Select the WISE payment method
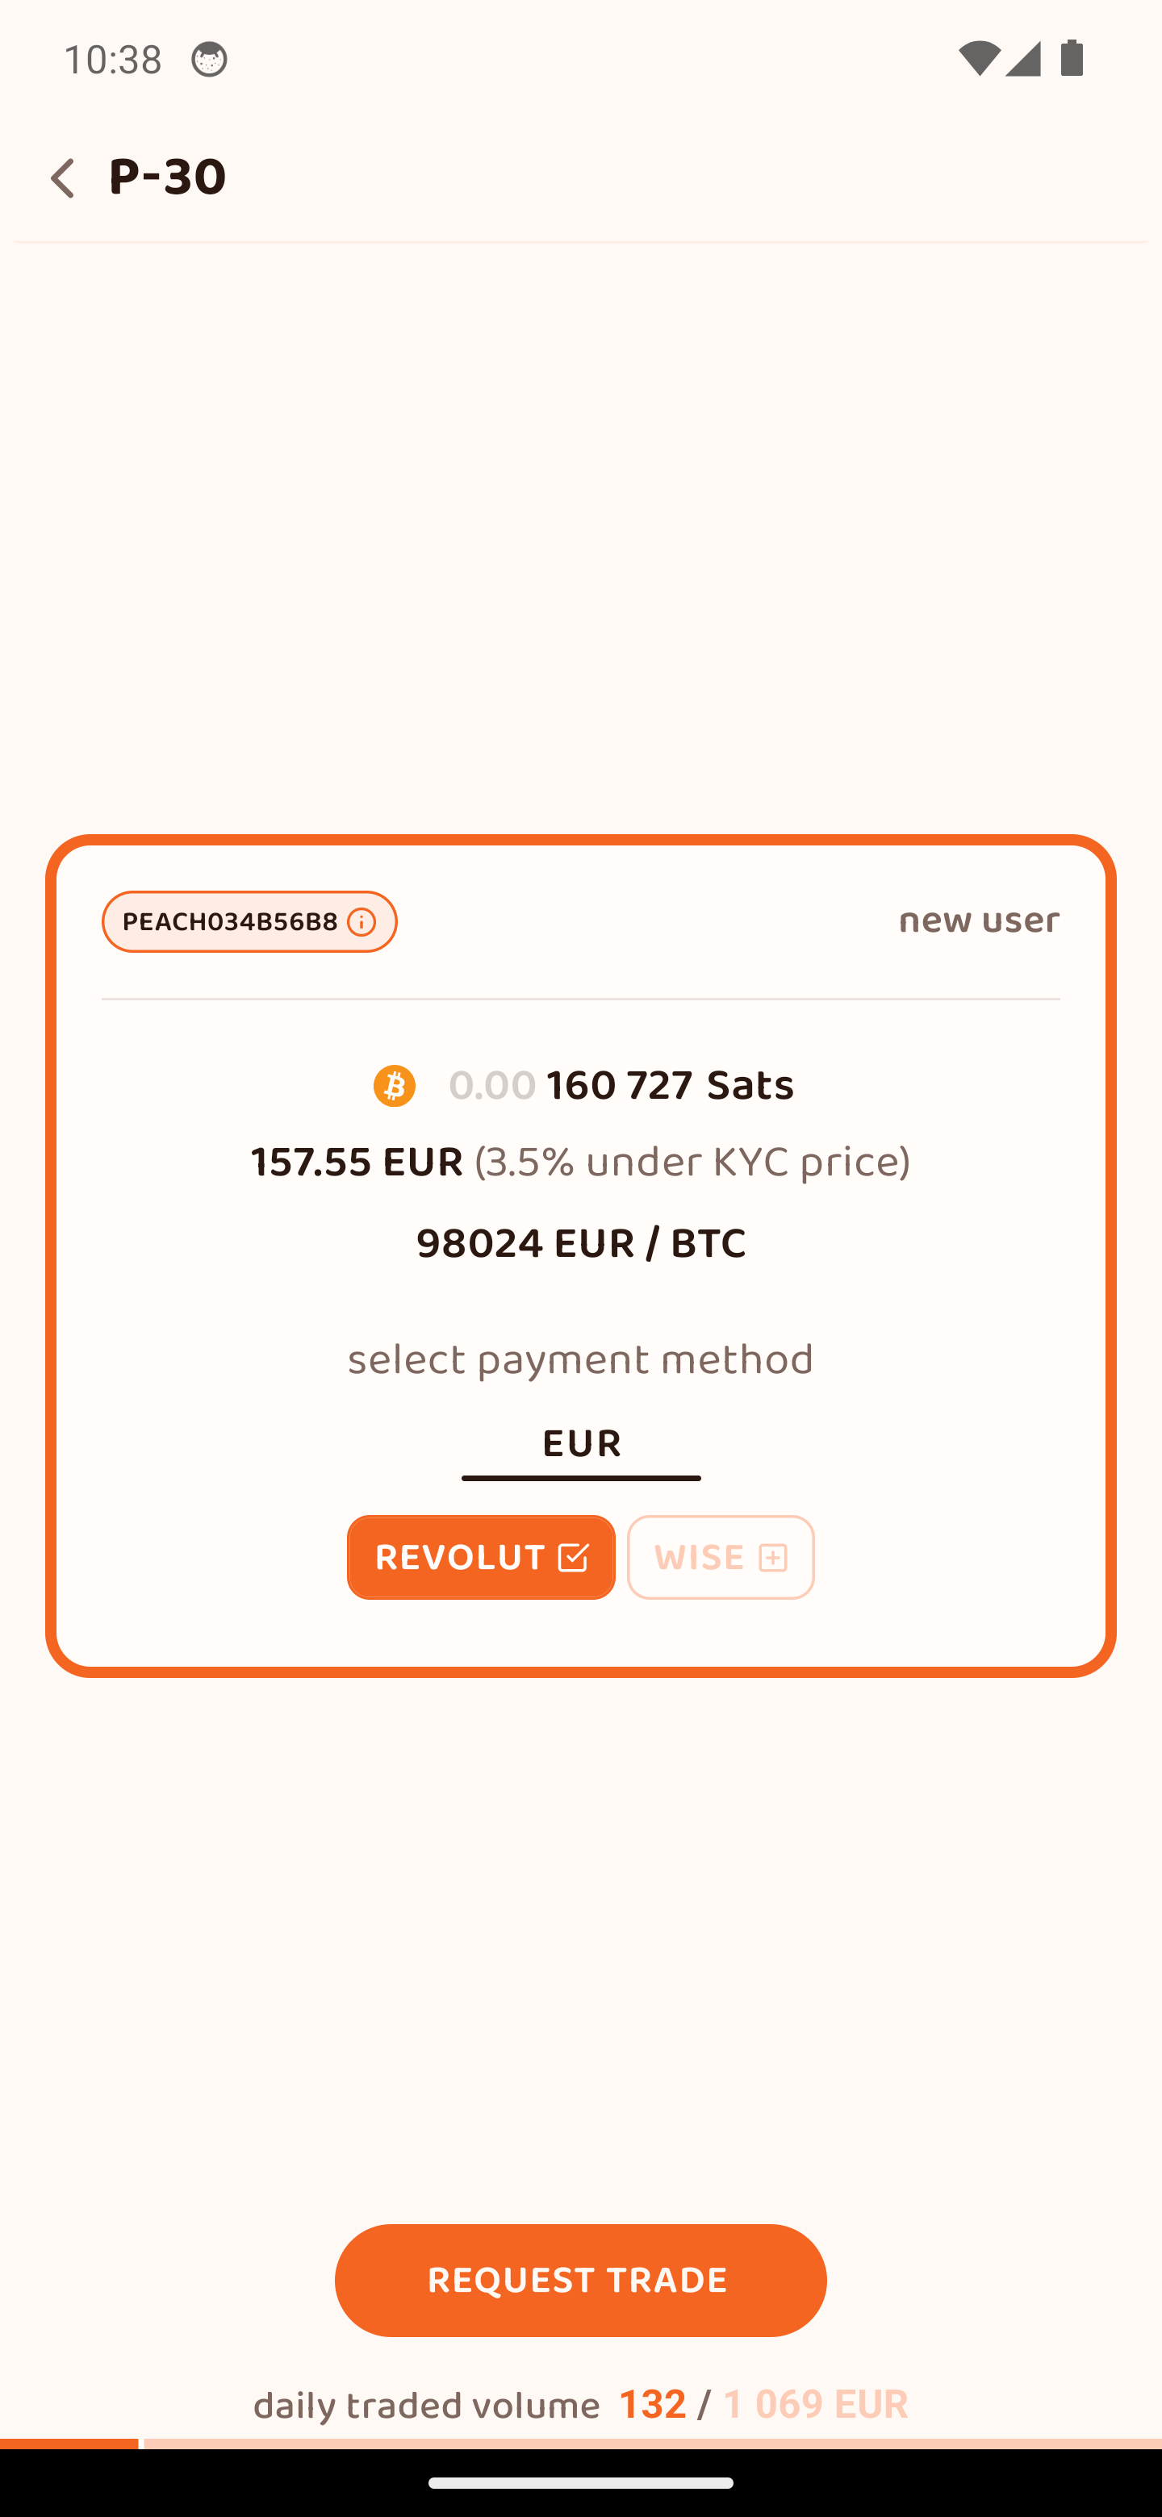Viewport: 1162px width, 2517px height. click(x=700, y=1558)
